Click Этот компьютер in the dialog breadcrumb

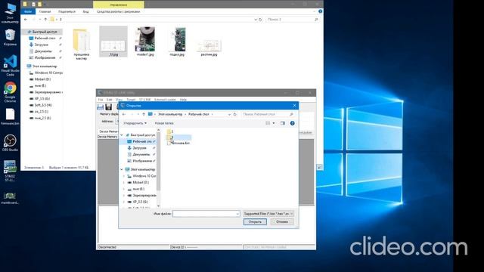(170, 114)
